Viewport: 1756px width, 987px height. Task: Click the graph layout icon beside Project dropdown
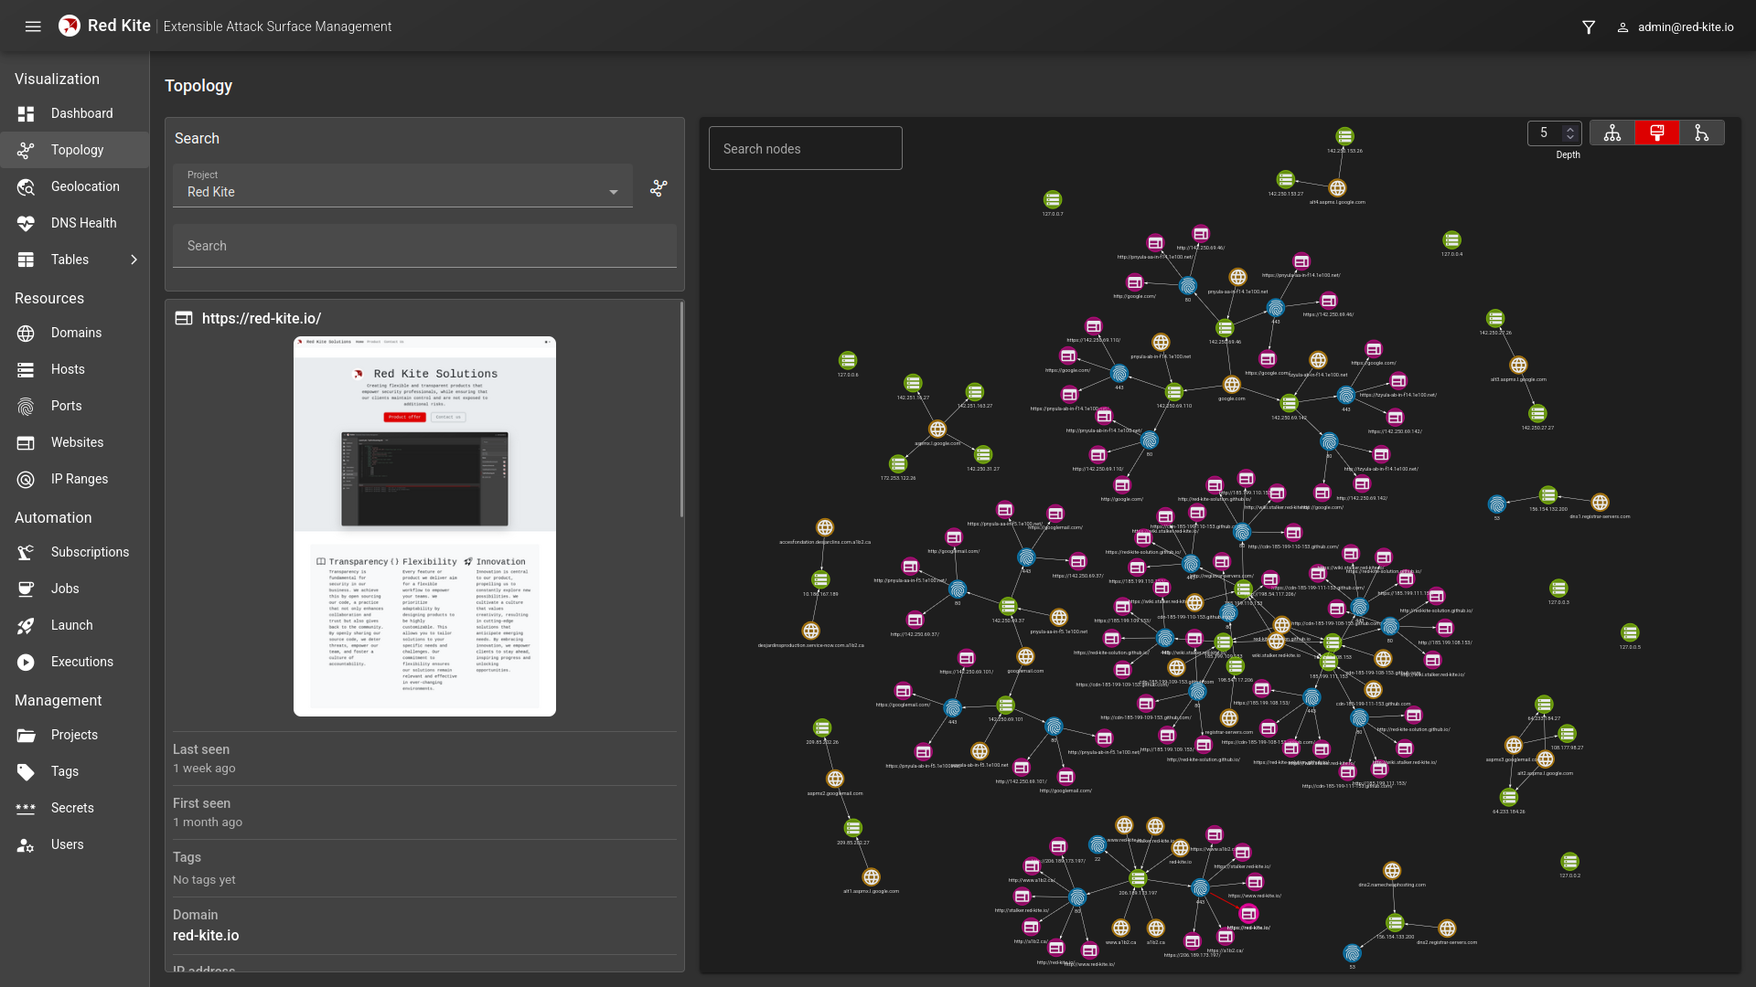pos(659,188)
